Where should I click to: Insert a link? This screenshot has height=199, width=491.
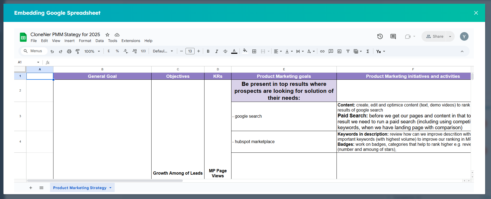point(322,51)
